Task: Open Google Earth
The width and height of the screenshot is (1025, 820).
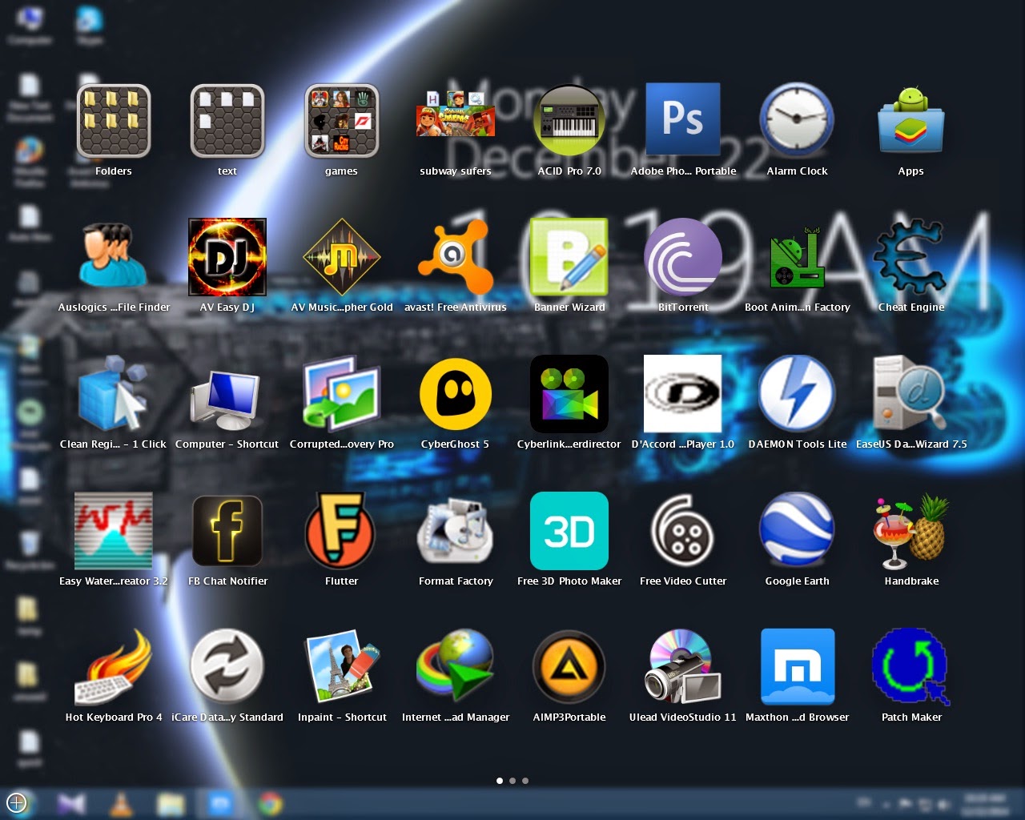Action: pos(797,530)
